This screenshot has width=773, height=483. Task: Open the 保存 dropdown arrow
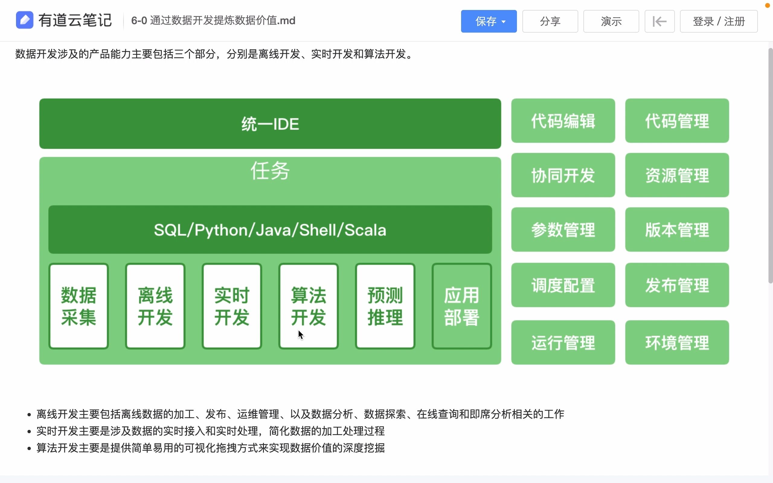(504, 22)
